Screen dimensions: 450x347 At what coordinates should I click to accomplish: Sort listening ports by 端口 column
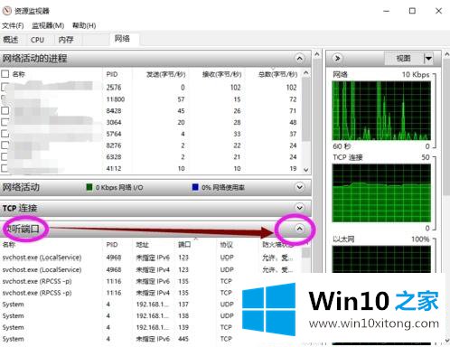coord(184,244)
